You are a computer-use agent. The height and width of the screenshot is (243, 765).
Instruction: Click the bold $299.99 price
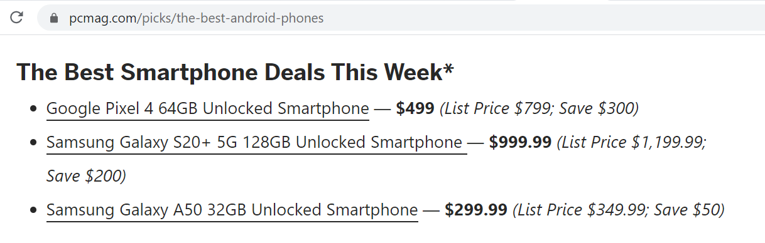click(476, 210)
